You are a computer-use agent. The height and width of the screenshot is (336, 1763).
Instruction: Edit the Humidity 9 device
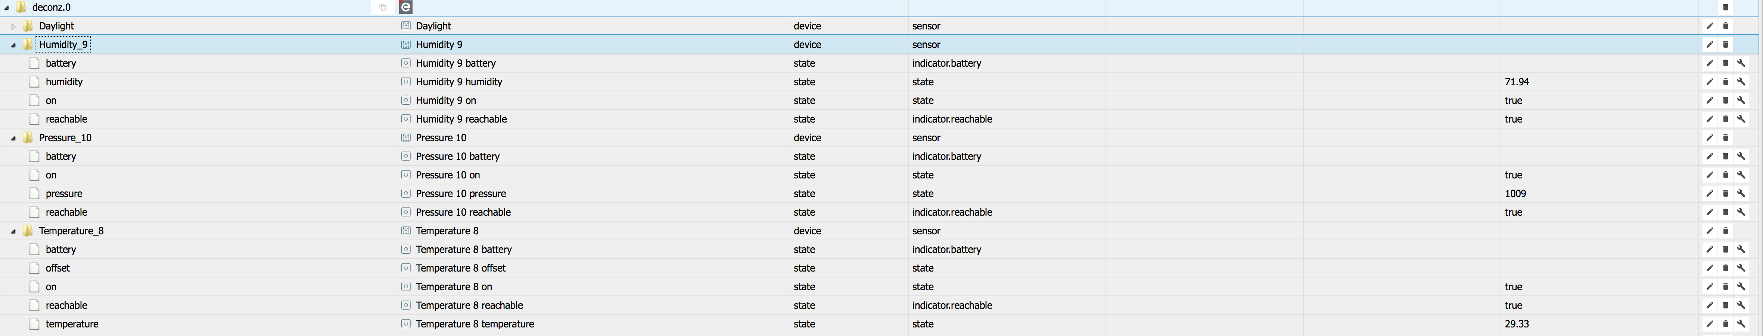(1710, 44)
